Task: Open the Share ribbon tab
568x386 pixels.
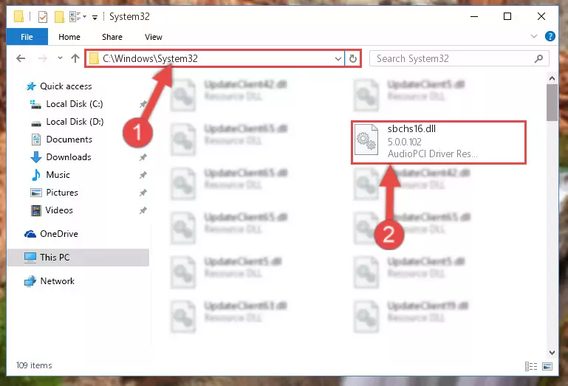Action: (112, 37)
